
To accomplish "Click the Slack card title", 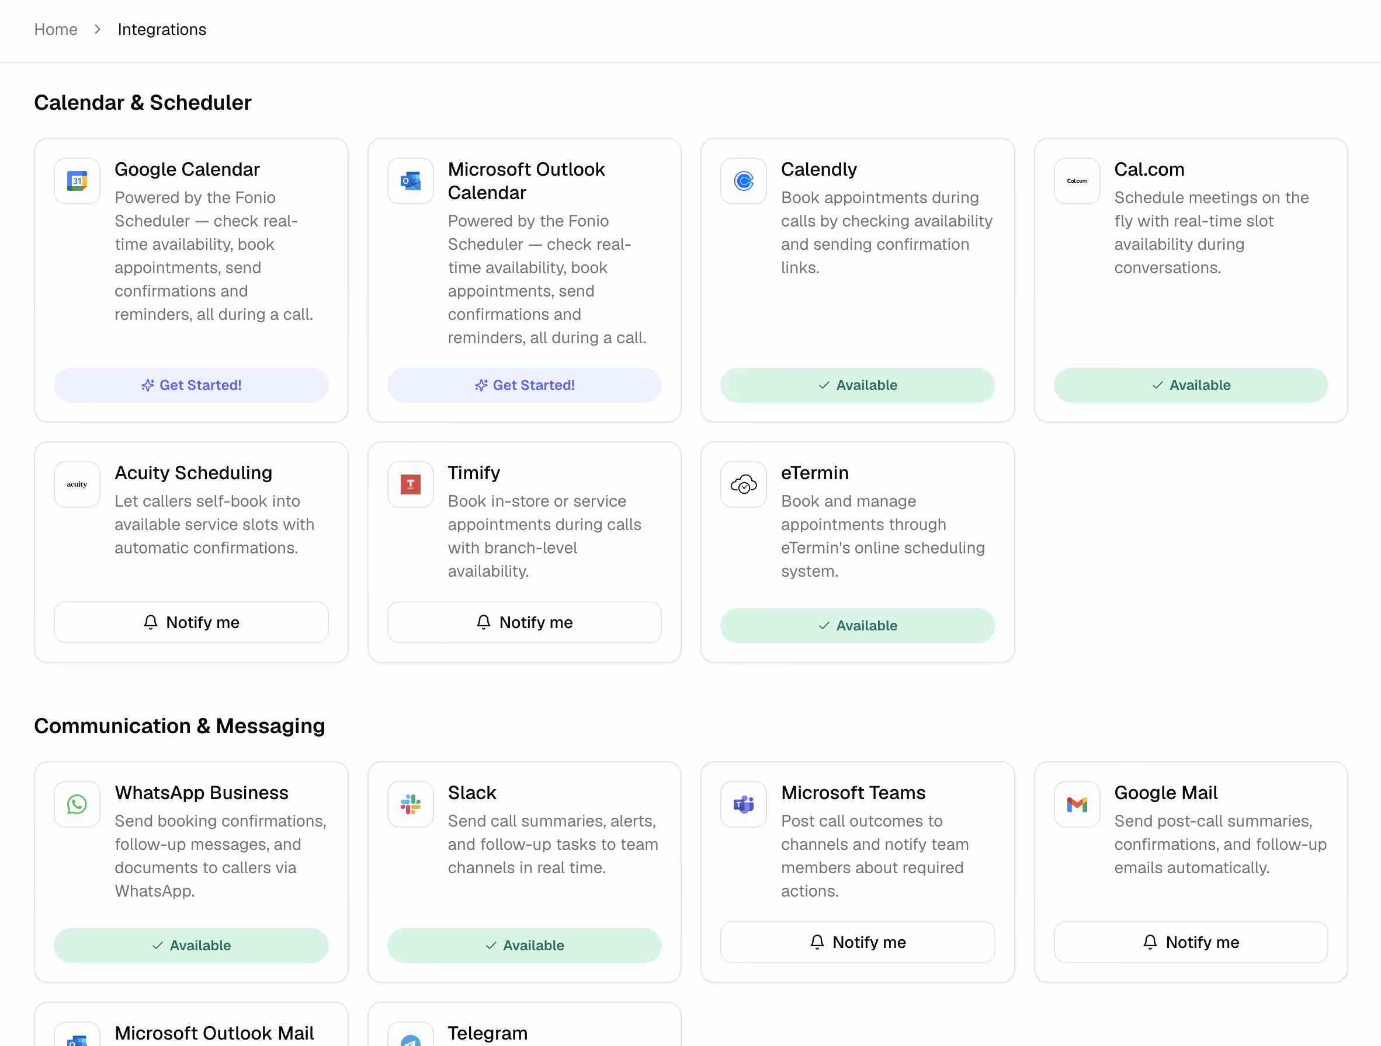I will point(472,793).
